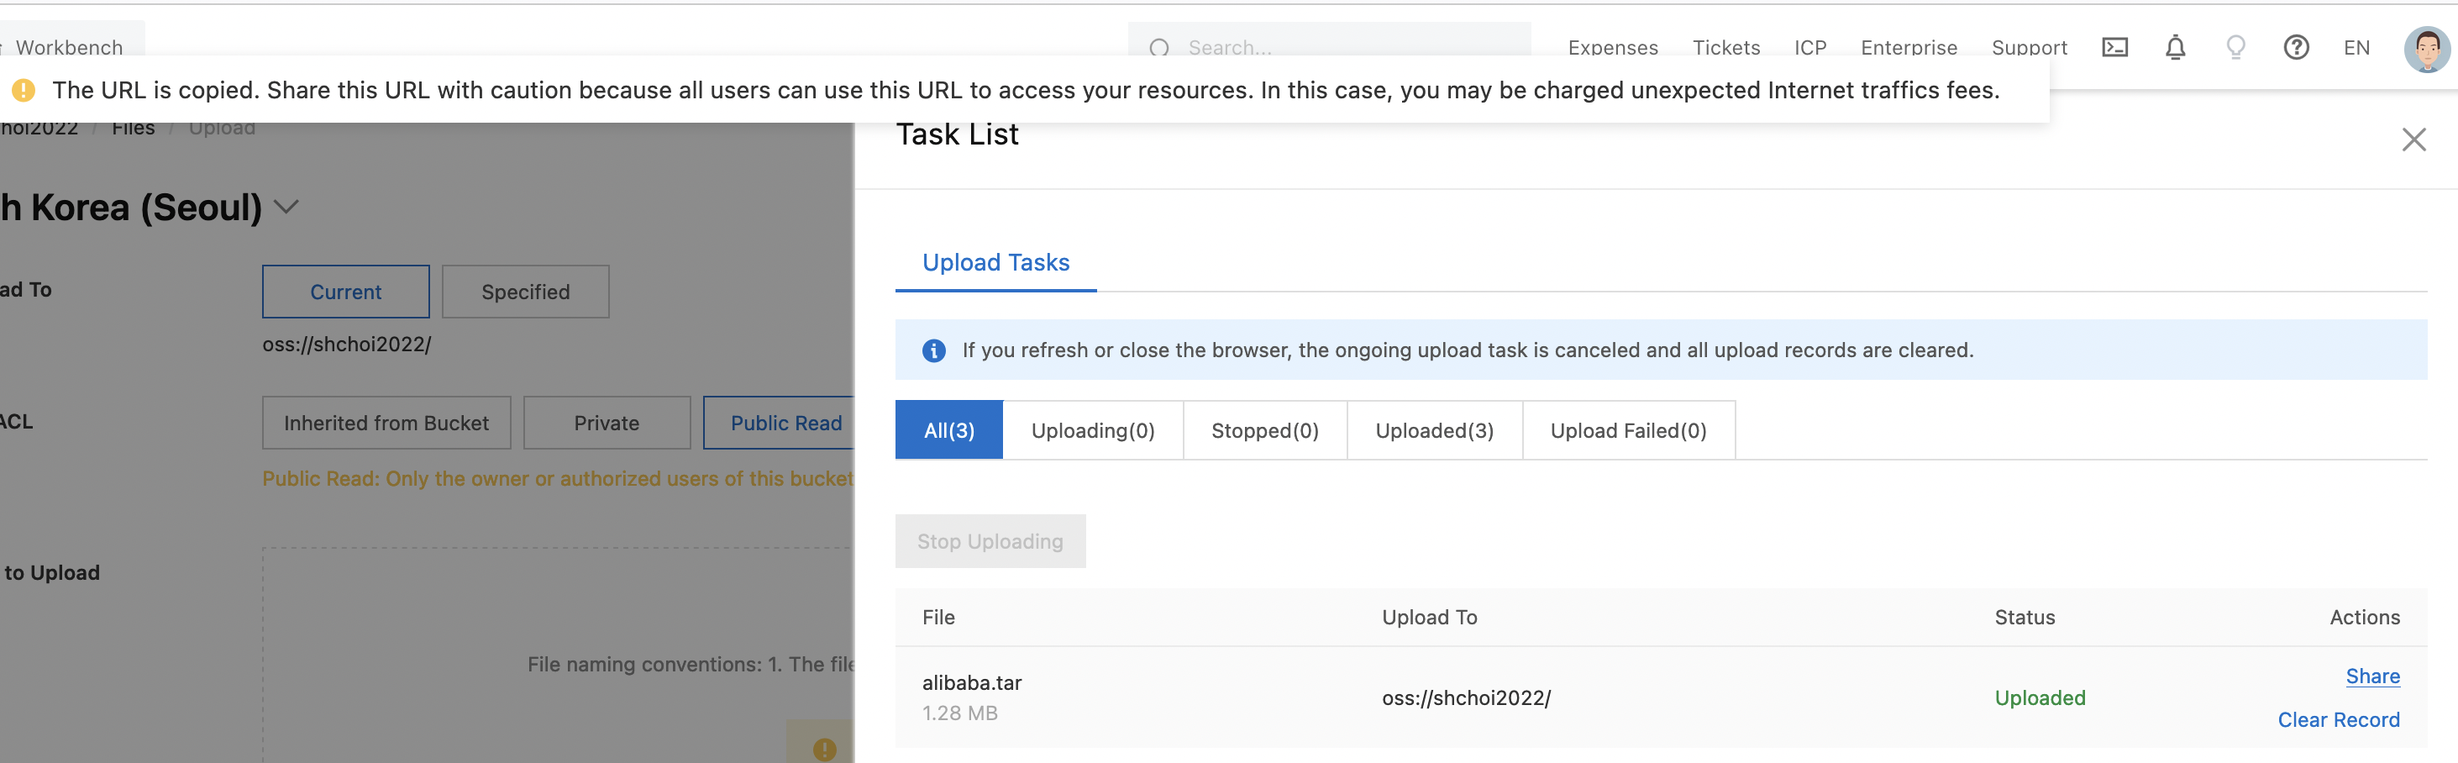Filter by Upload Failed(0) tasks
This screenshot has height=763, width=2458.
pos(1628,429)
